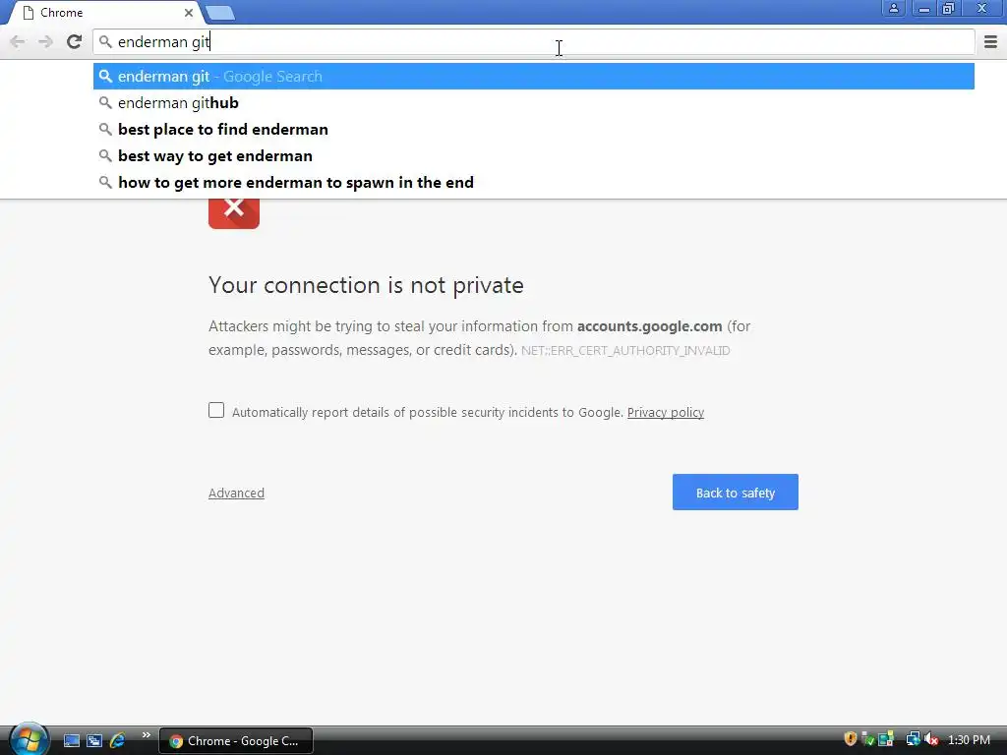
Task: Click the NET::ERR_CERT_AUTHORITY_INVALID error code
Action: click(x=625, y=351)
